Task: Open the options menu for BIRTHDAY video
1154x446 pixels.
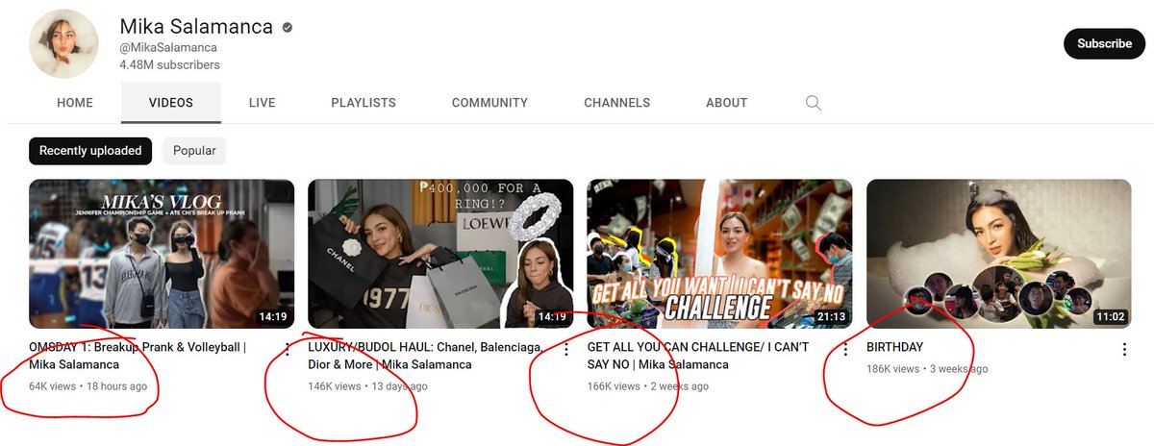Action: pyautogui.click(x=1124, y=349)
